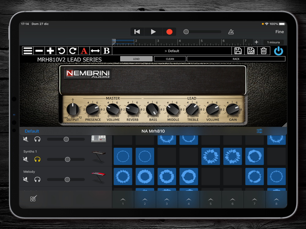Open the cell edit grid icon
306x229 pixels.
coord(33,198)
